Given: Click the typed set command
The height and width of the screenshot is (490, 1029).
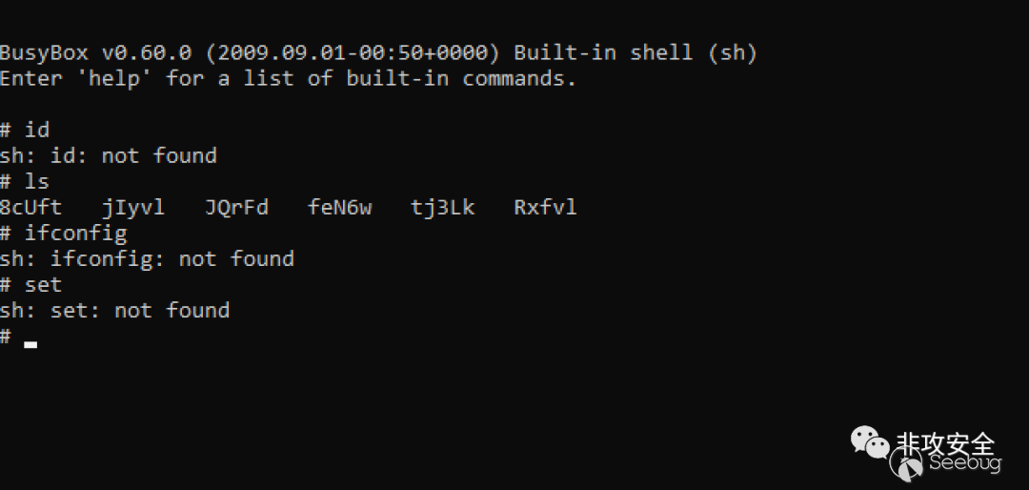Looking at the screenshot, I should click(x=43, y=285).
